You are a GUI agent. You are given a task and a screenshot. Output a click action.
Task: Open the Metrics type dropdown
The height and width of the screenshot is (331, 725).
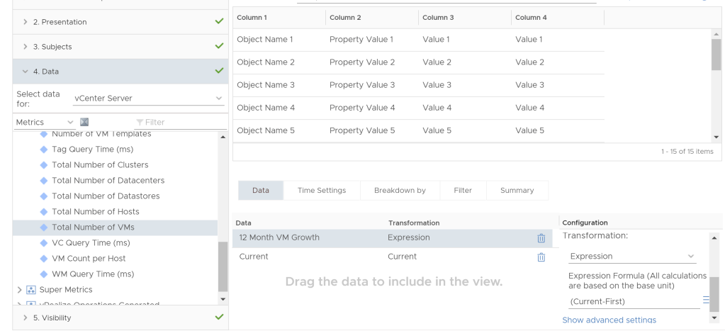(45, 123)
